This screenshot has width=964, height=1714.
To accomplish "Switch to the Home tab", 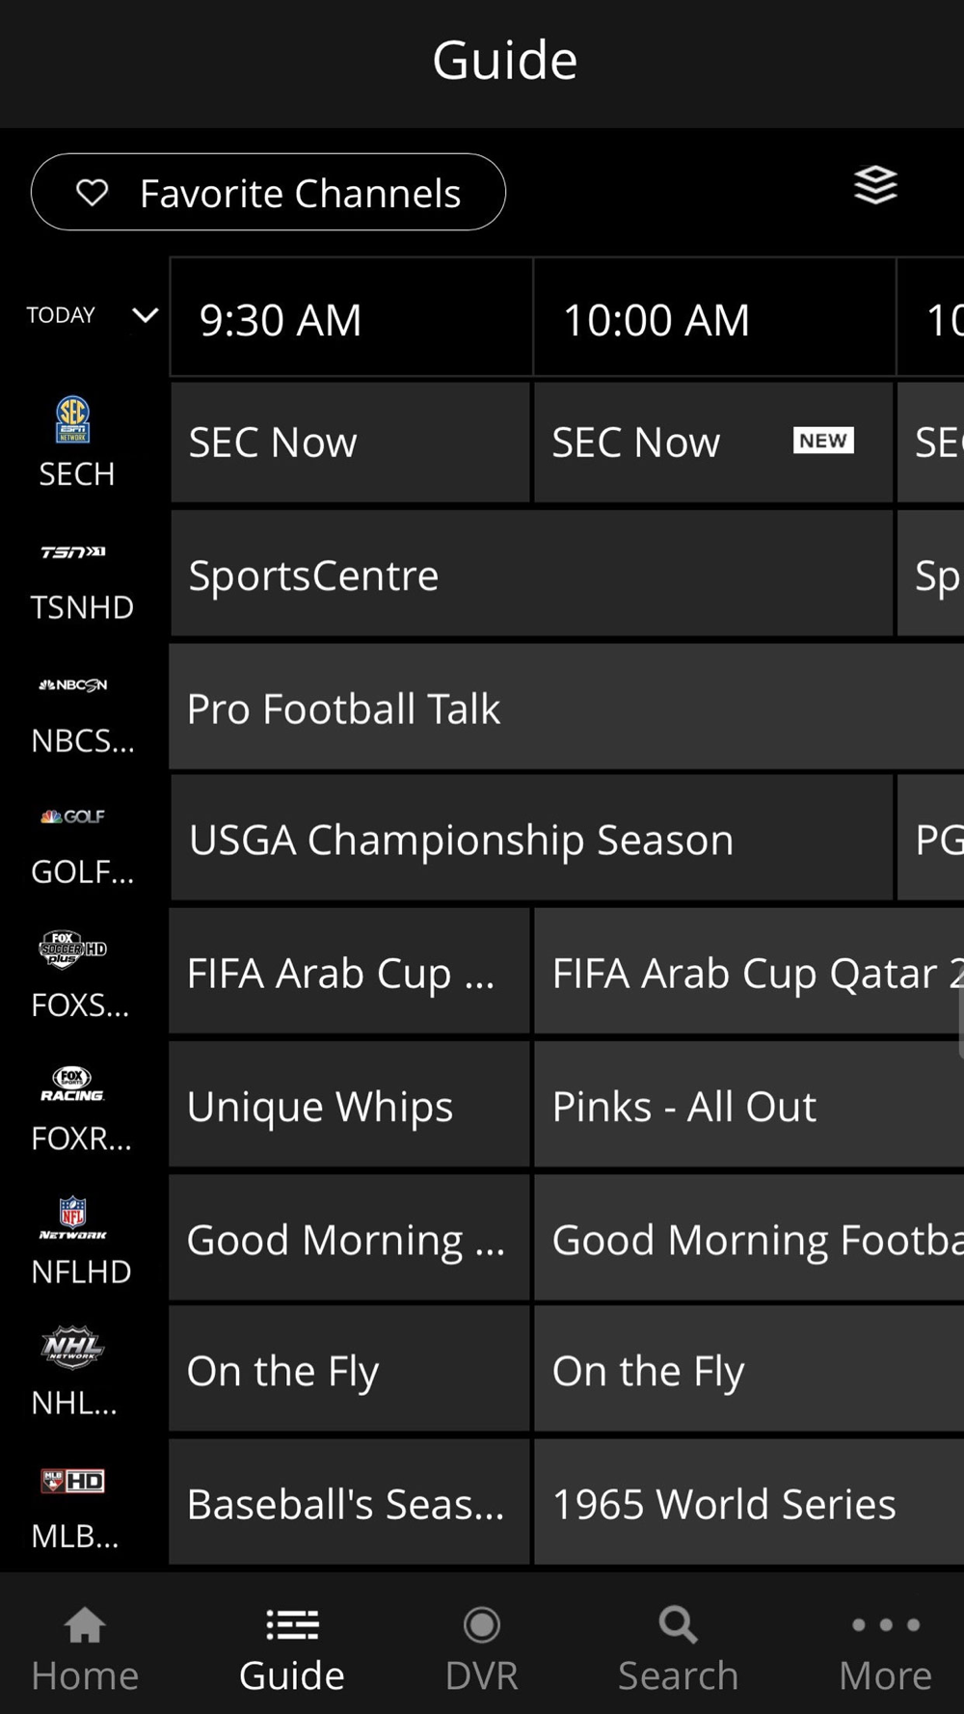I will point(85,1648).
